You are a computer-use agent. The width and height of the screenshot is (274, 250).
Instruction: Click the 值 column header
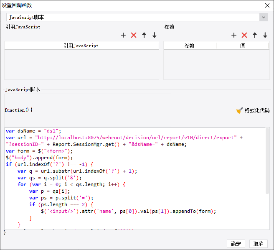(x=243, y=46)
